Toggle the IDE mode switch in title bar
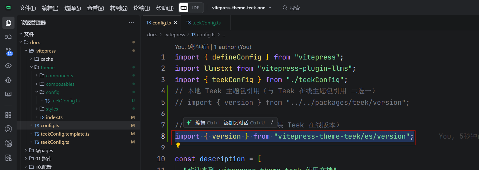The image size is (479, 170). [191, 8]
